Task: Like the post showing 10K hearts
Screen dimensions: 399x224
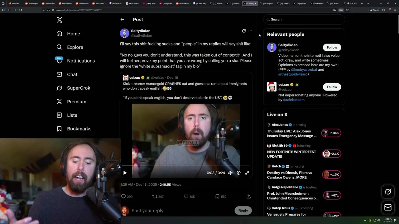Action: click(x=189, y=196)
